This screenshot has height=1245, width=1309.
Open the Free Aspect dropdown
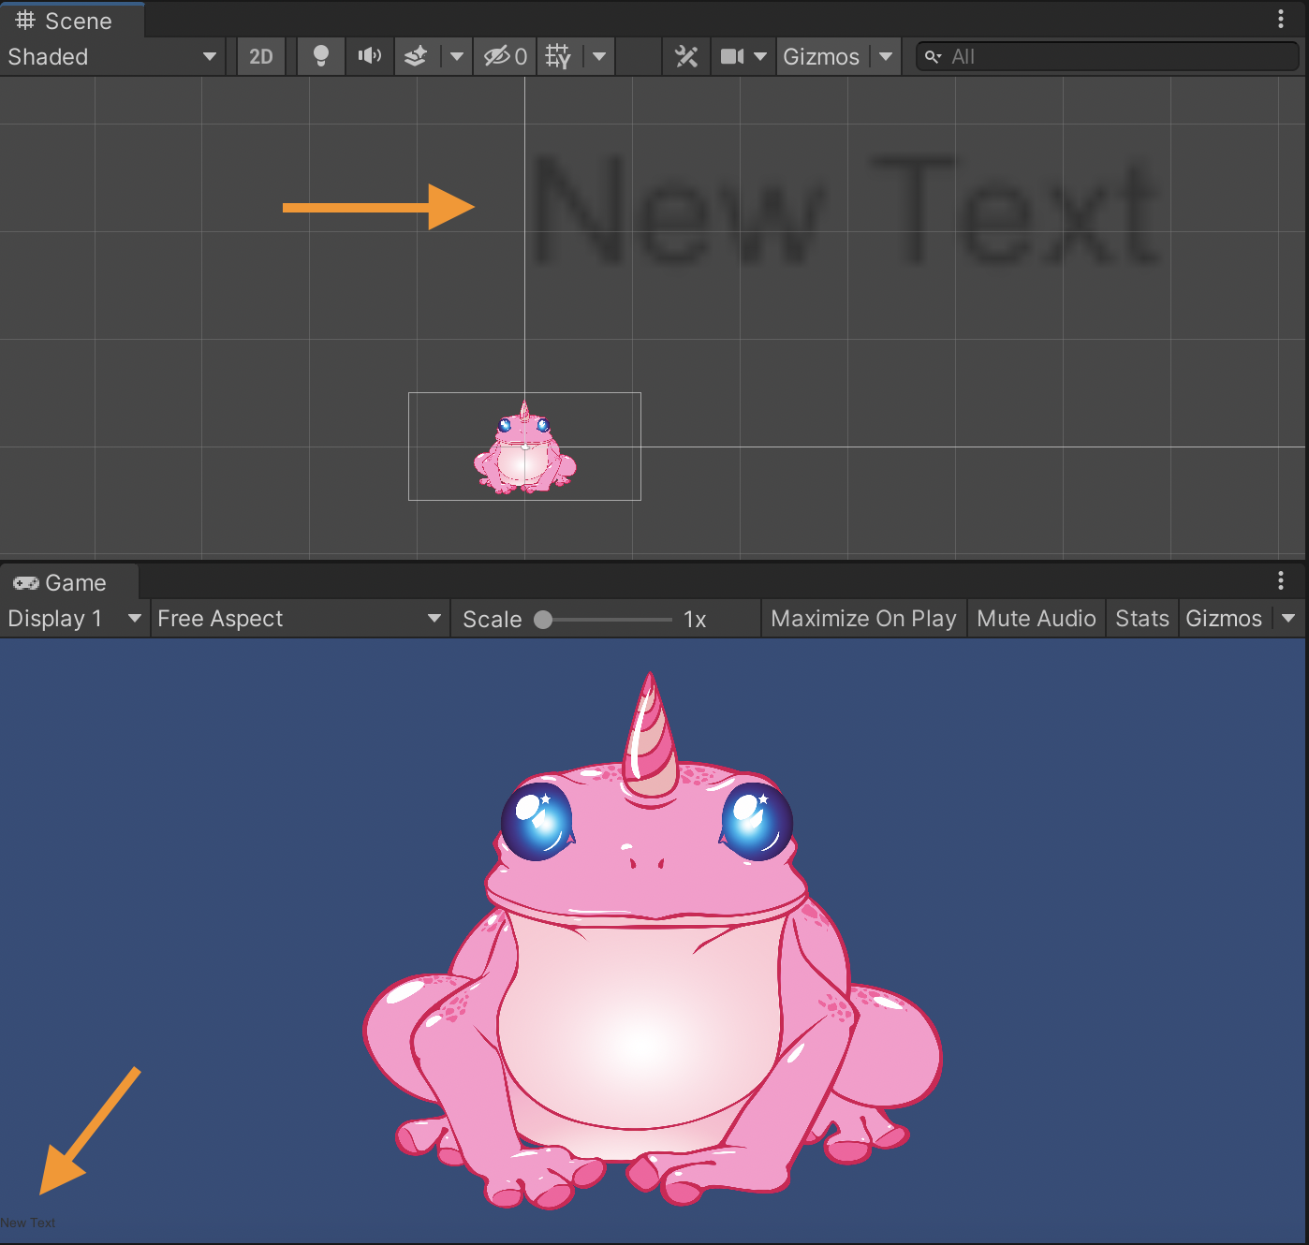tap(300, 619)
